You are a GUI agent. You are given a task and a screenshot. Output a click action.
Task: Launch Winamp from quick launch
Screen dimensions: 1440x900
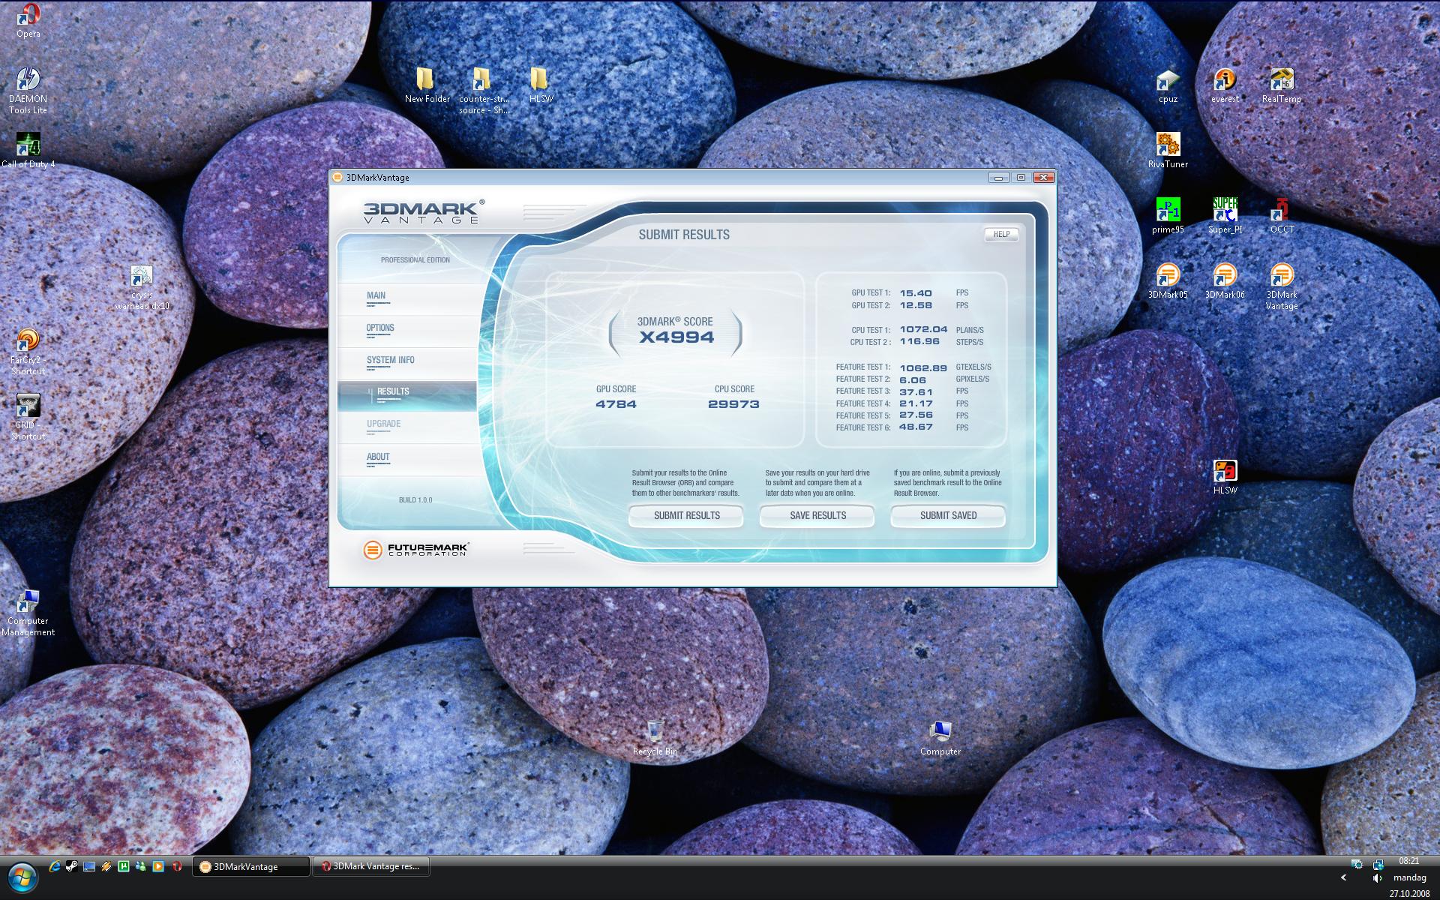(x=106, y=866)
